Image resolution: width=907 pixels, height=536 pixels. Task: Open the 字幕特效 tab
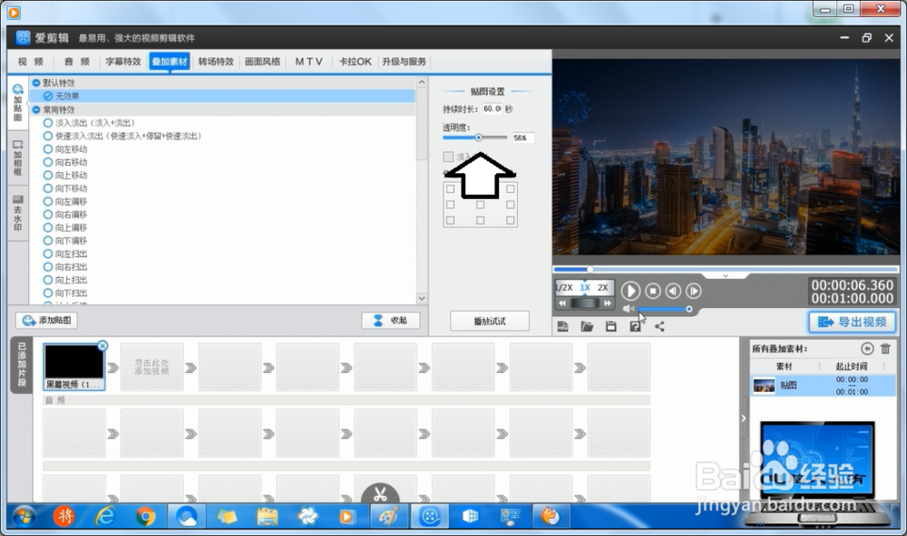click(x=123, y=62)
